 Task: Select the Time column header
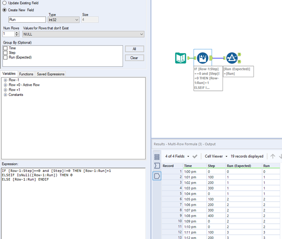(195, 166)
